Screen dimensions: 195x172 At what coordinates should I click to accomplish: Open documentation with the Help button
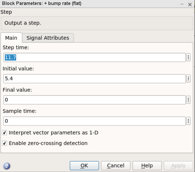[147, 166]
